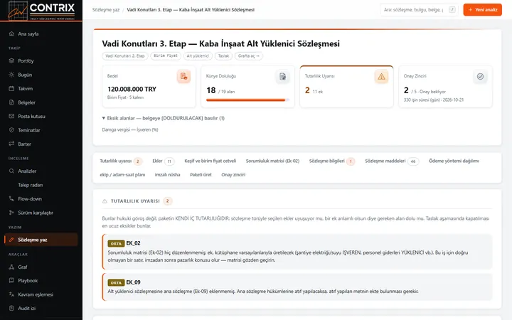This screenshot has width=512, height=320.
Task: Switch to Sözleşme bilgileri tab
Action: (x=332, y=161)
